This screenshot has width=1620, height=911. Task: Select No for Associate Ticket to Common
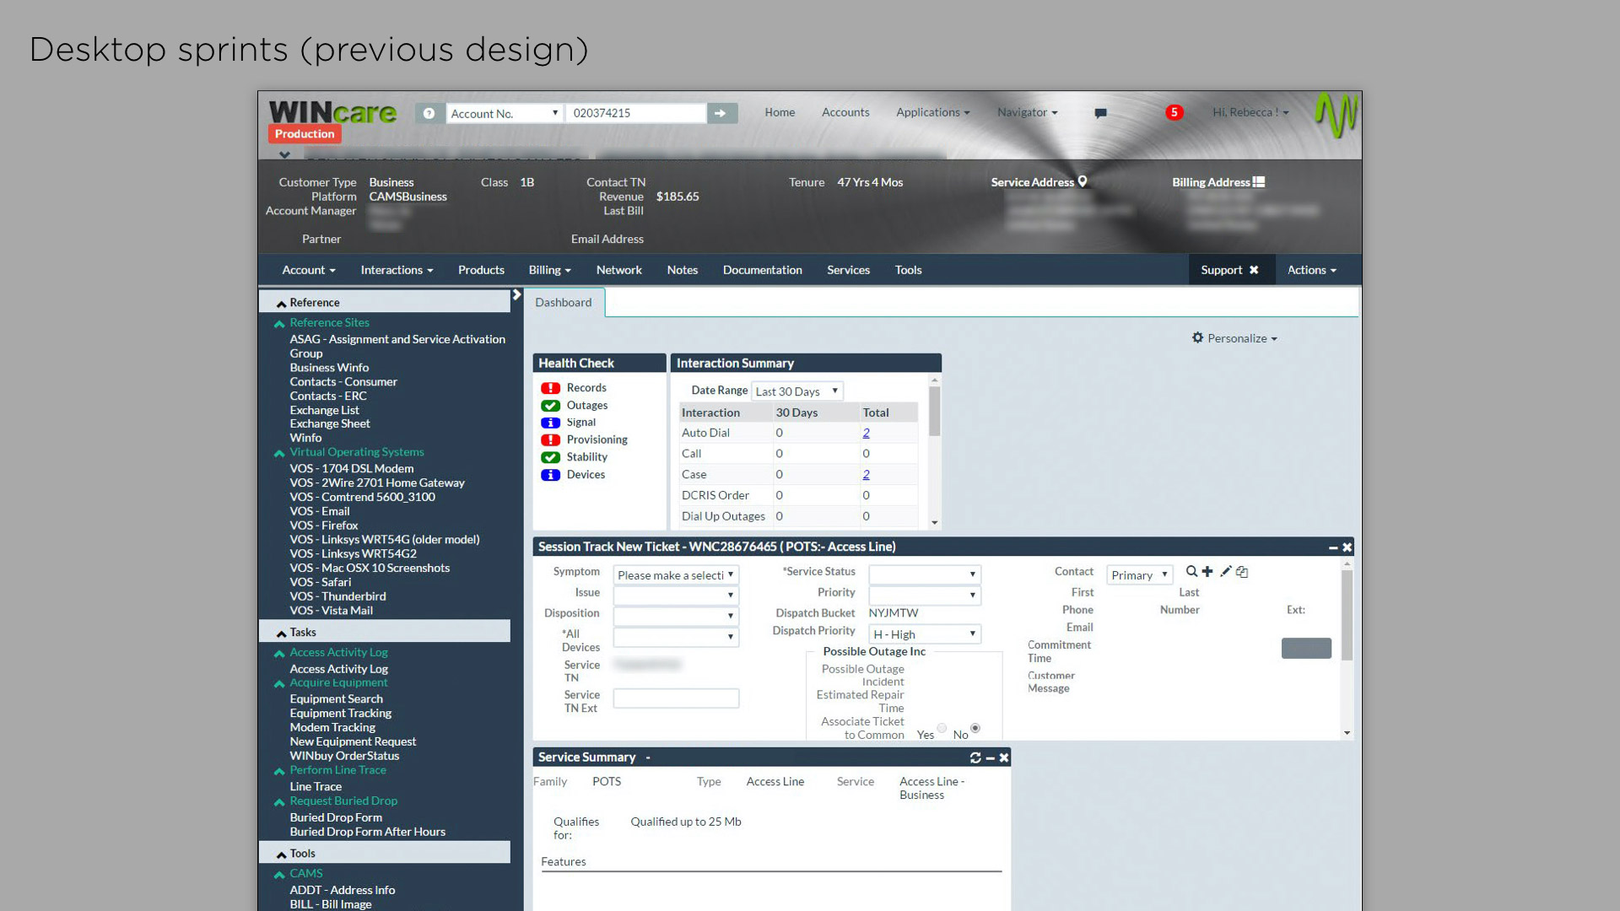click(975, 728)
